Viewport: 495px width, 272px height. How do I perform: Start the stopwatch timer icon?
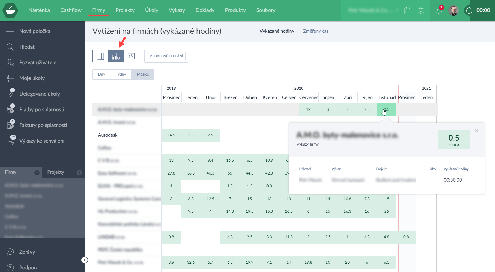click(x=469, y=10)
